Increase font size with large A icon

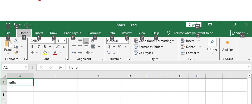point(58,47)
